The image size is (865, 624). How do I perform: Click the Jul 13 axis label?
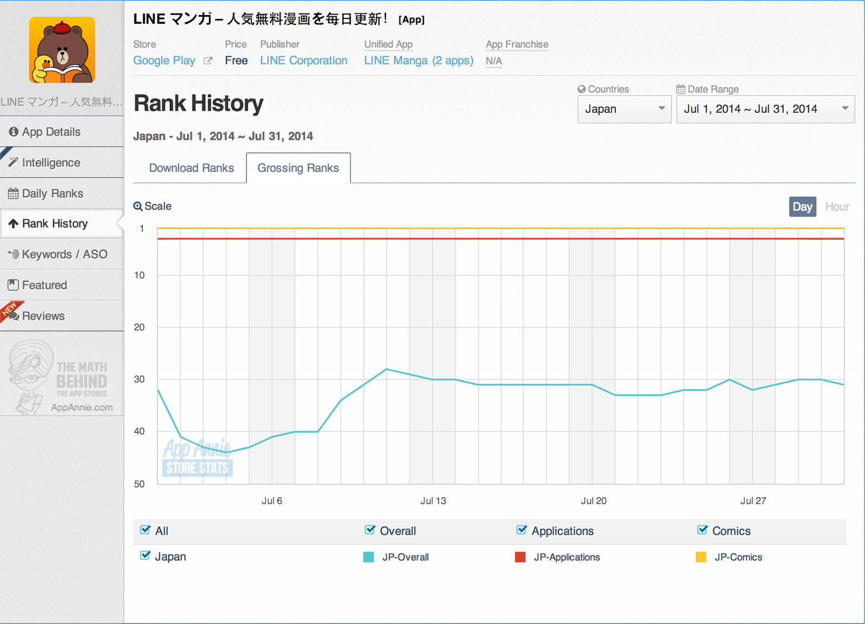click(x=433, y=501)
